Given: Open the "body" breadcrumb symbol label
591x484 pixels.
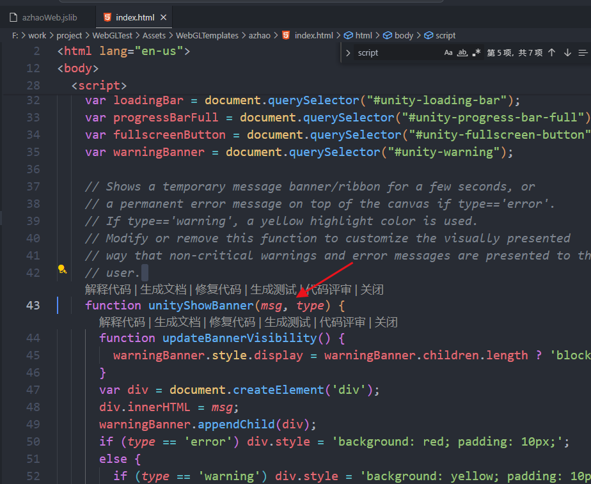Looking at the screenshot, I should pos(404,35).
